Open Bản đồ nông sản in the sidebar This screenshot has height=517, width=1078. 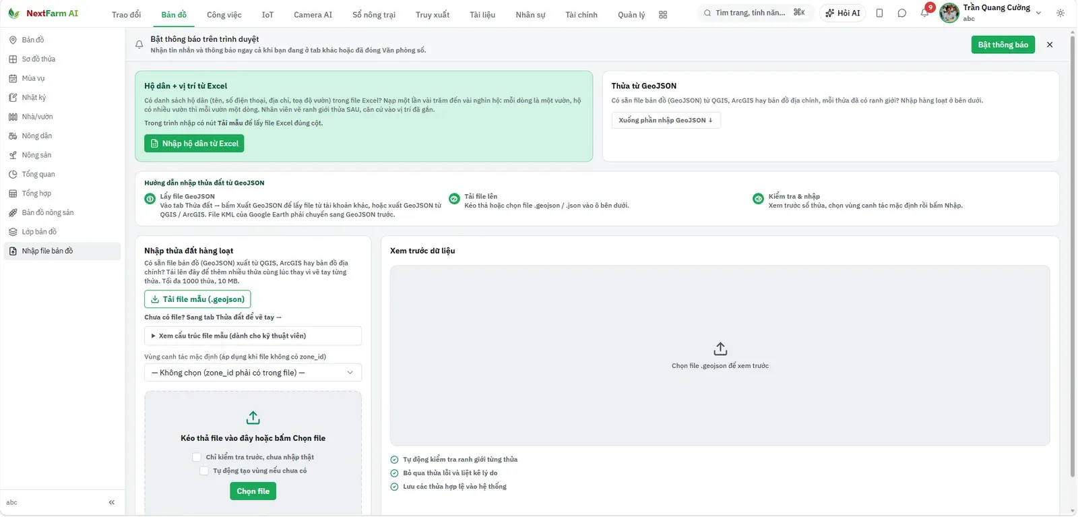click(62, 213)
